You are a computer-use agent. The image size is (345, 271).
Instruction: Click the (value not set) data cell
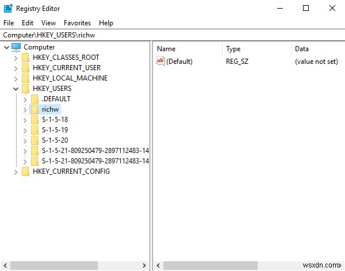[x=316, y=62]
